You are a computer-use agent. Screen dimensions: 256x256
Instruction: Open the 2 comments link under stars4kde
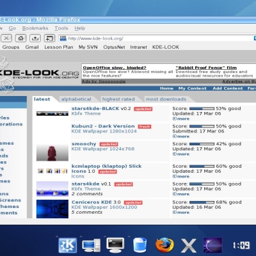(87, 194)
